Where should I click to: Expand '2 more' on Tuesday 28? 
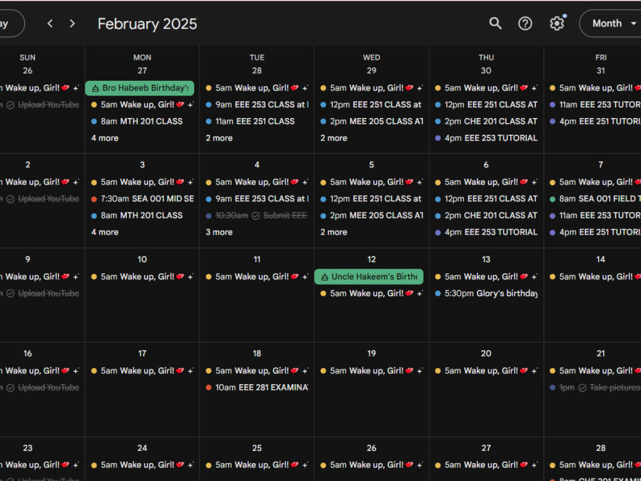click(x=219, y=139)
